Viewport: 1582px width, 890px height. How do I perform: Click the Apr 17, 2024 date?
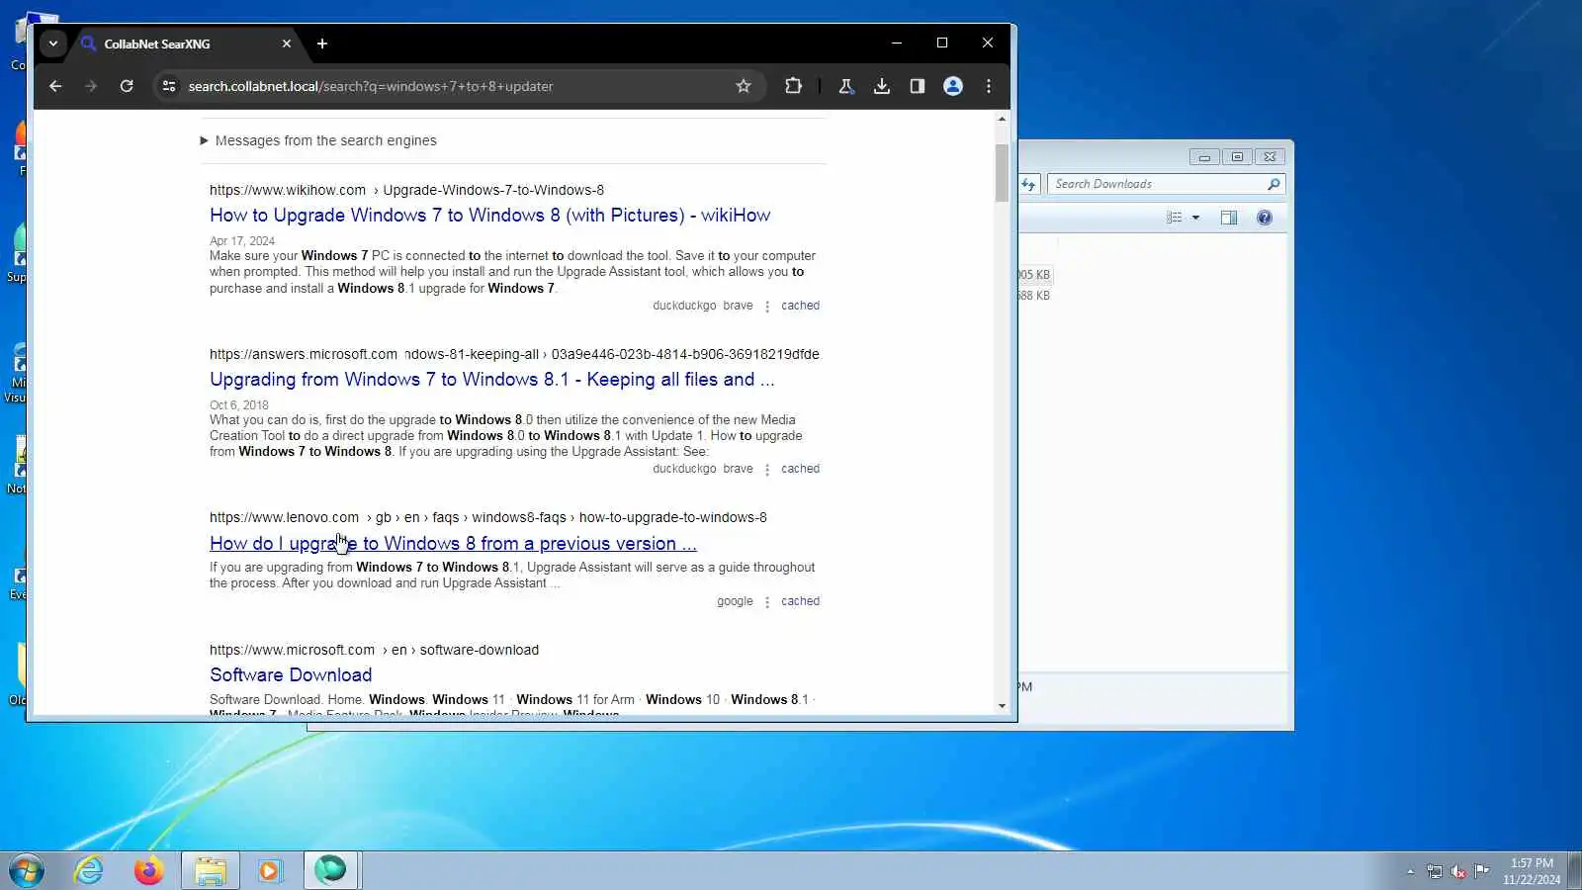point(242,241)
